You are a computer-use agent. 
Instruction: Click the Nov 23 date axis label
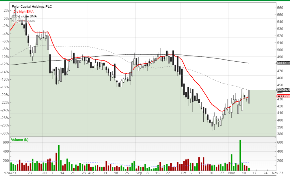[x=277, y=173]
